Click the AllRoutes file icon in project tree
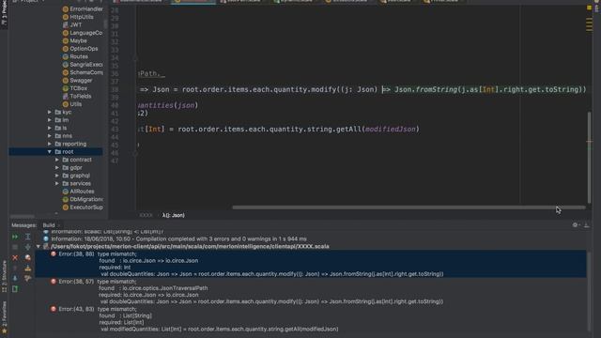Screen dimensions: 601x338 coord(66,192)
